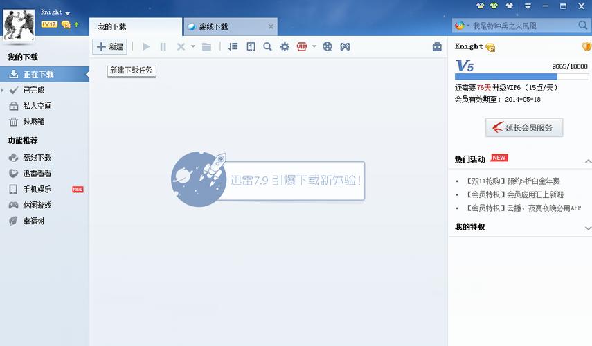Click the 延长会员服务 button
The image size is (592, 346).
point(524,127)
